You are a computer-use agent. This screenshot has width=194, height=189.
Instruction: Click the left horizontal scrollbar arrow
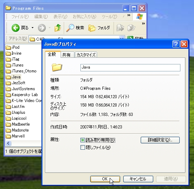click(8, 143)
